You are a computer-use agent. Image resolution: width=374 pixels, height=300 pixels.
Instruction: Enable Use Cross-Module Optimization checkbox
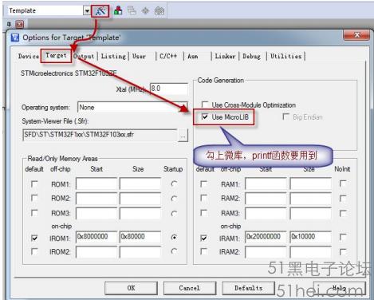click(x=205, y=105)
